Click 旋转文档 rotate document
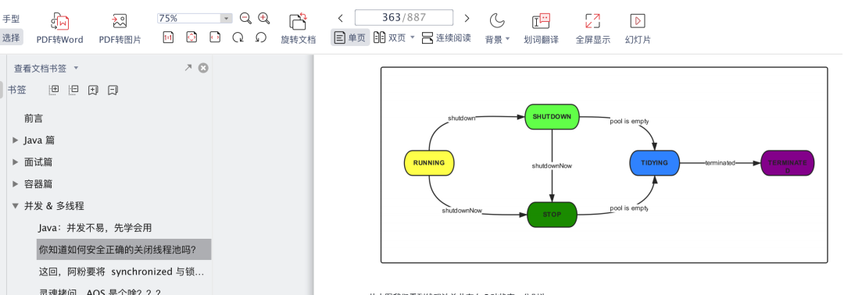Viewport: 844px width, 295px height. coord(299,28)
